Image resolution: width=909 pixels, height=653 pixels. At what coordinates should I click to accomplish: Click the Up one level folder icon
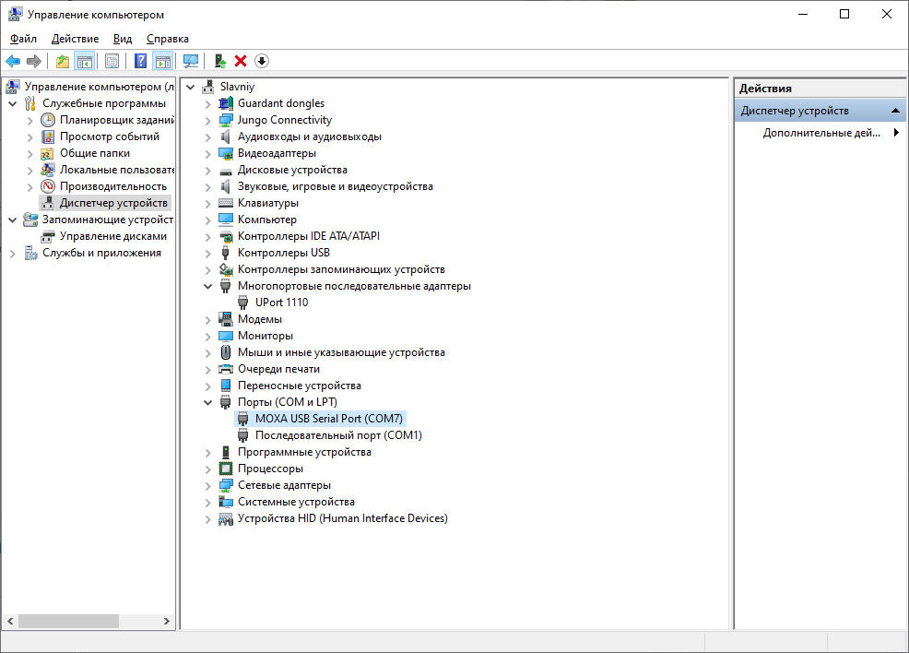(62, 61)
